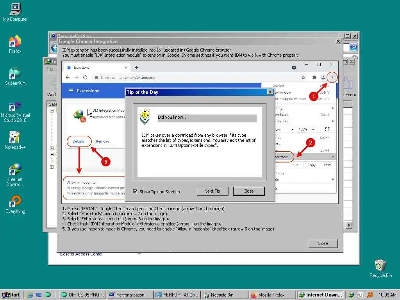The height and width of the screenshot is (300, 400).
Task: Switch to Personalization taskbar window
Action: 130,295
